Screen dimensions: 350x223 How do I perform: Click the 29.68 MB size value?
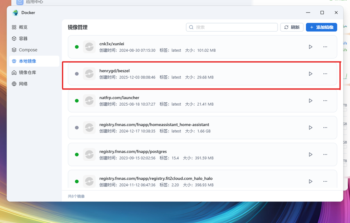(206, 77)
